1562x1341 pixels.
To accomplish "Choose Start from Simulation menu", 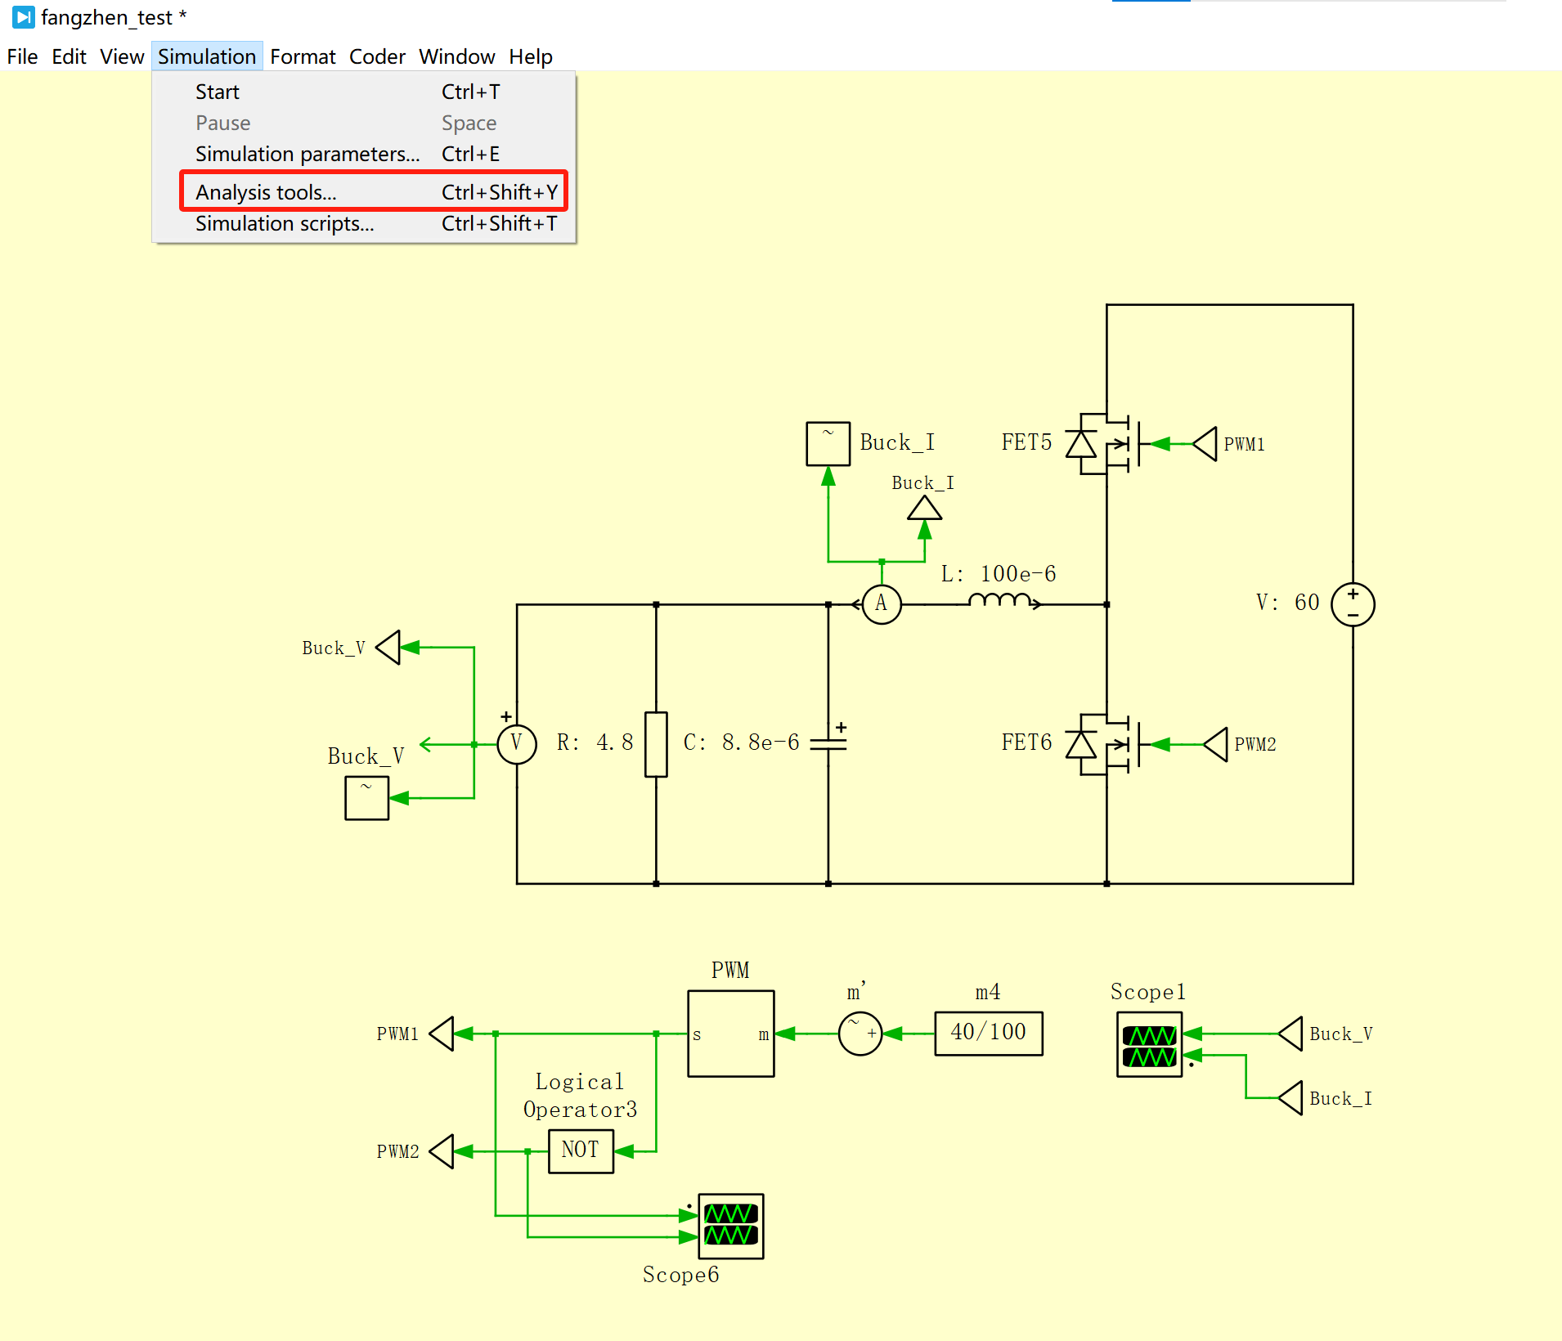I will [364, 92].
